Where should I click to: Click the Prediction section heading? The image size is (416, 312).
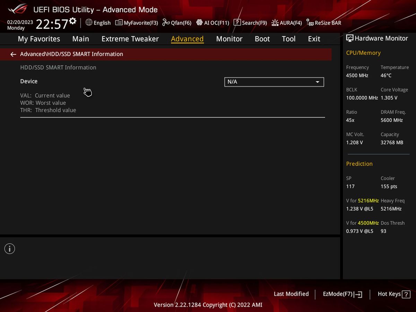click(x=359, y=164)
